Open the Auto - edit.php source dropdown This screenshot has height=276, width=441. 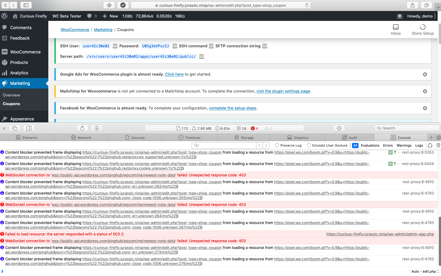[x=425, y=271]
